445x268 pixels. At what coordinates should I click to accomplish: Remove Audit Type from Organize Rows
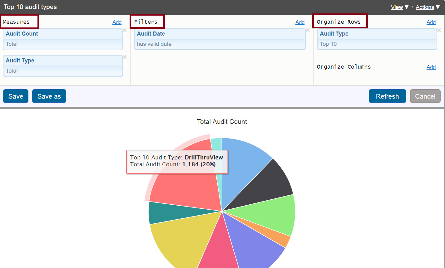point(439,30)
